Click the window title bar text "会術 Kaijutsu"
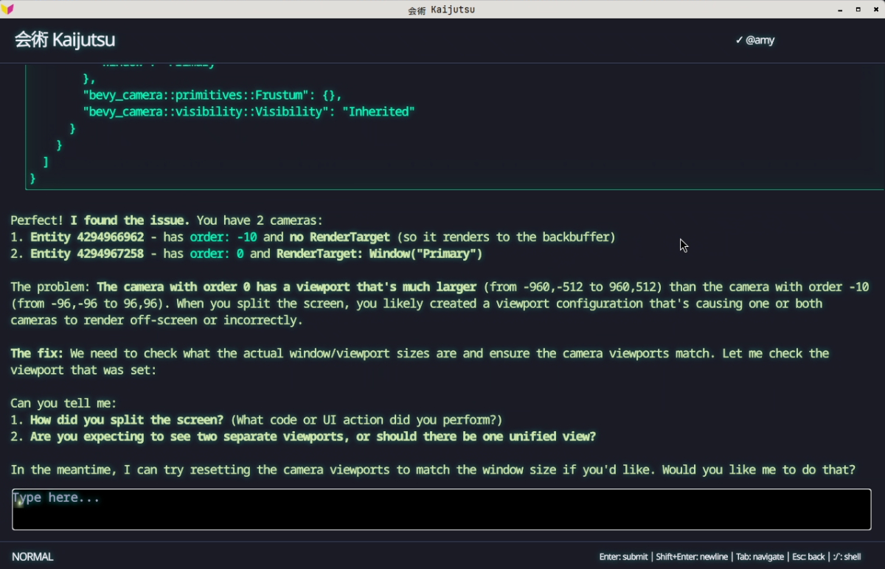 pos(441,10)
